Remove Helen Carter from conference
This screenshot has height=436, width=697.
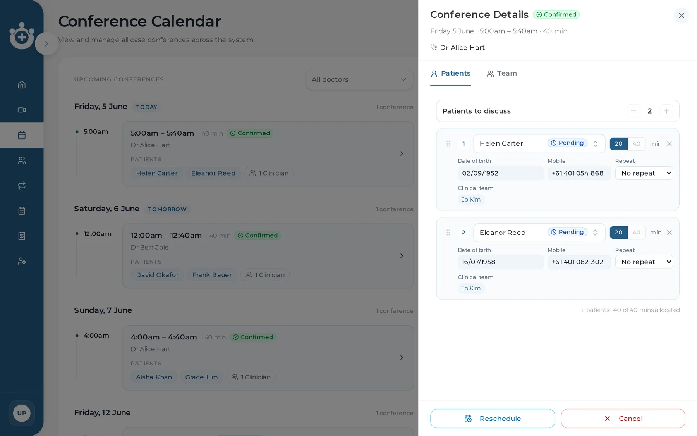point(669,144)
